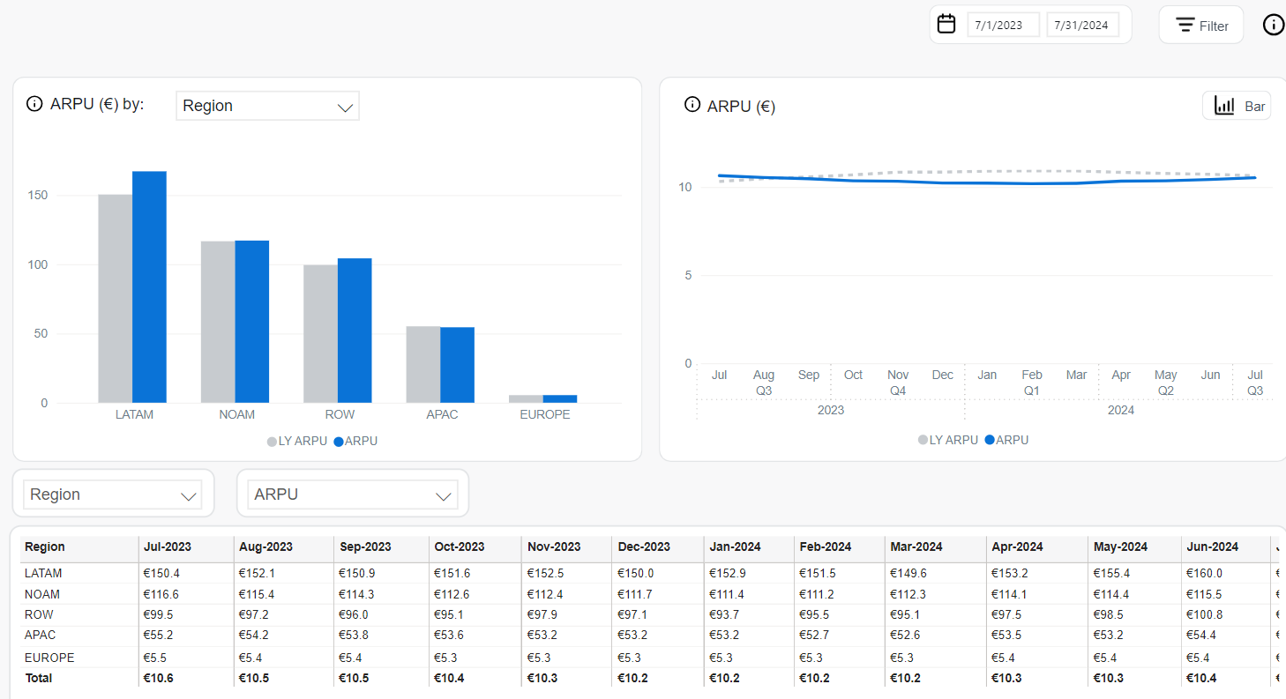Click ROW Jun-2024 value €100.8

click(1204, 614)
